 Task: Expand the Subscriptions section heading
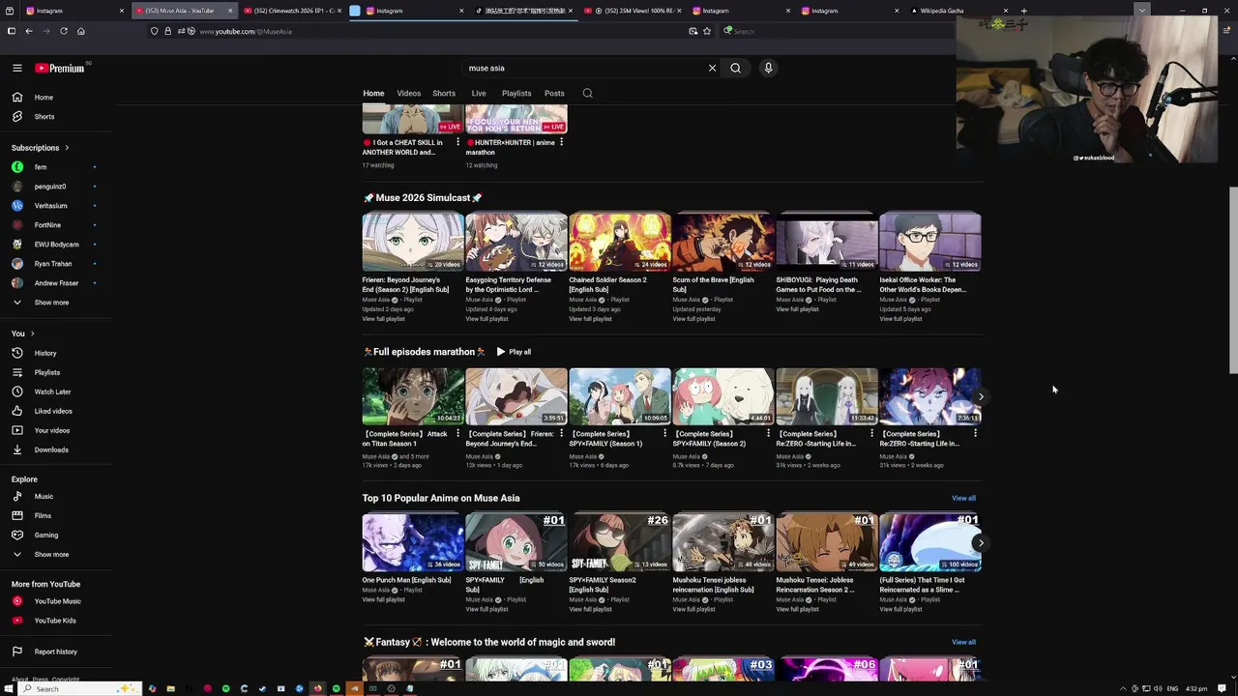(x=41, y=148)
